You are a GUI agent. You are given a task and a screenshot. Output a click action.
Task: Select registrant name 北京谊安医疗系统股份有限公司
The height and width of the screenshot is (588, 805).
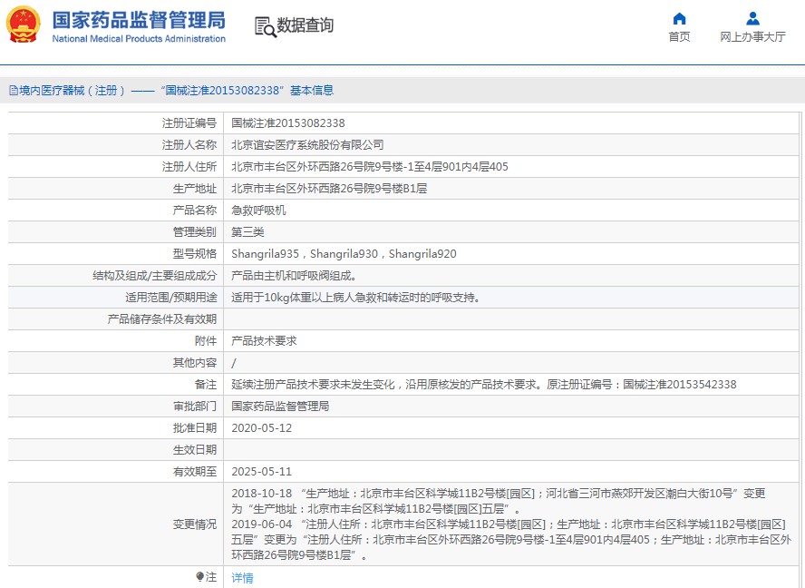click(x=307, y=145)
